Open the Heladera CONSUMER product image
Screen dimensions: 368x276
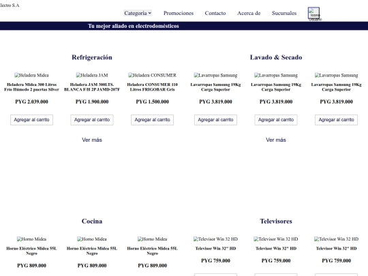click(153, 76)
